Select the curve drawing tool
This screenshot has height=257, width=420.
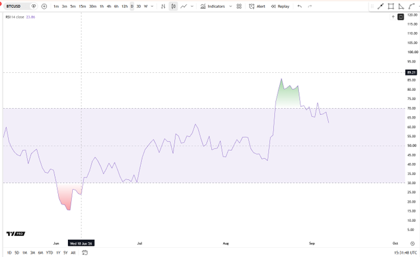(x=411, y=6)
